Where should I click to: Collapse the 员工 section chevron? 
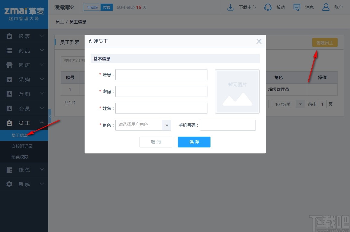[x=42, y=122]
